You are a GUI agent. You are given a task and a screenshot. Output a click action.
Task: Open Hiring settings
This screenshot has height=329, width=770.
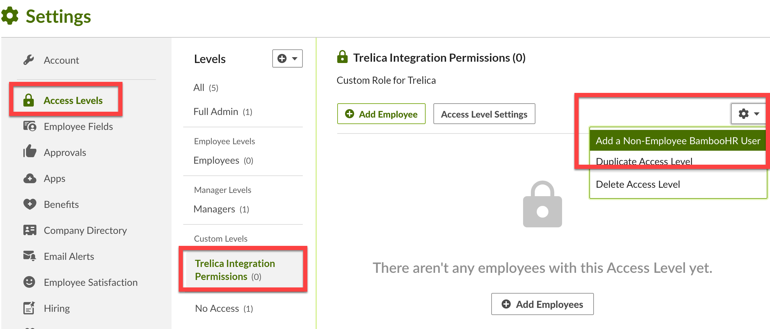pos(57,308)
